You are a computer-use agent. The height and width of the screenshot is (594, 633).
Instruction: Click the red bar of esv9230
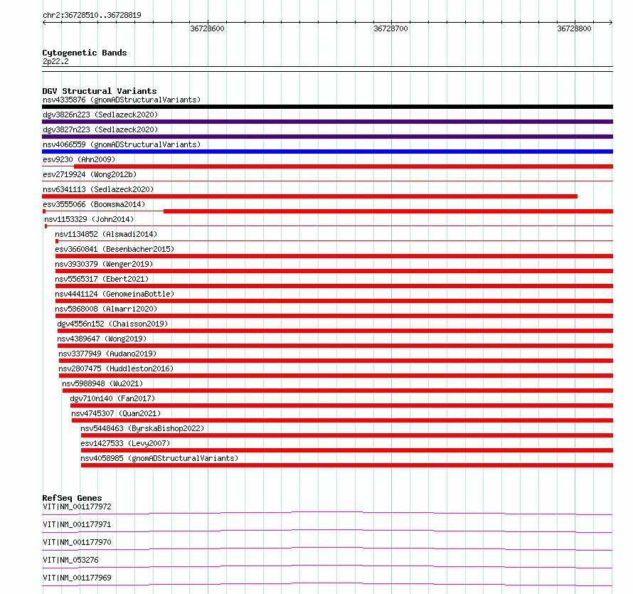[x=344, y=166]
